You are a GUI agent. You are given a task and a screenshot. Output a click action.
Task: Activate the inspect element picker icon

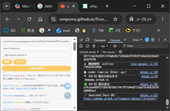pos(81,40)
